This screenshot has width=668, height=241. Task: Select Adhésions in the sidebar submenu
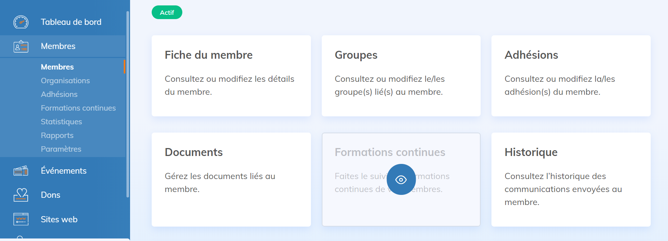tap(59, 94)
